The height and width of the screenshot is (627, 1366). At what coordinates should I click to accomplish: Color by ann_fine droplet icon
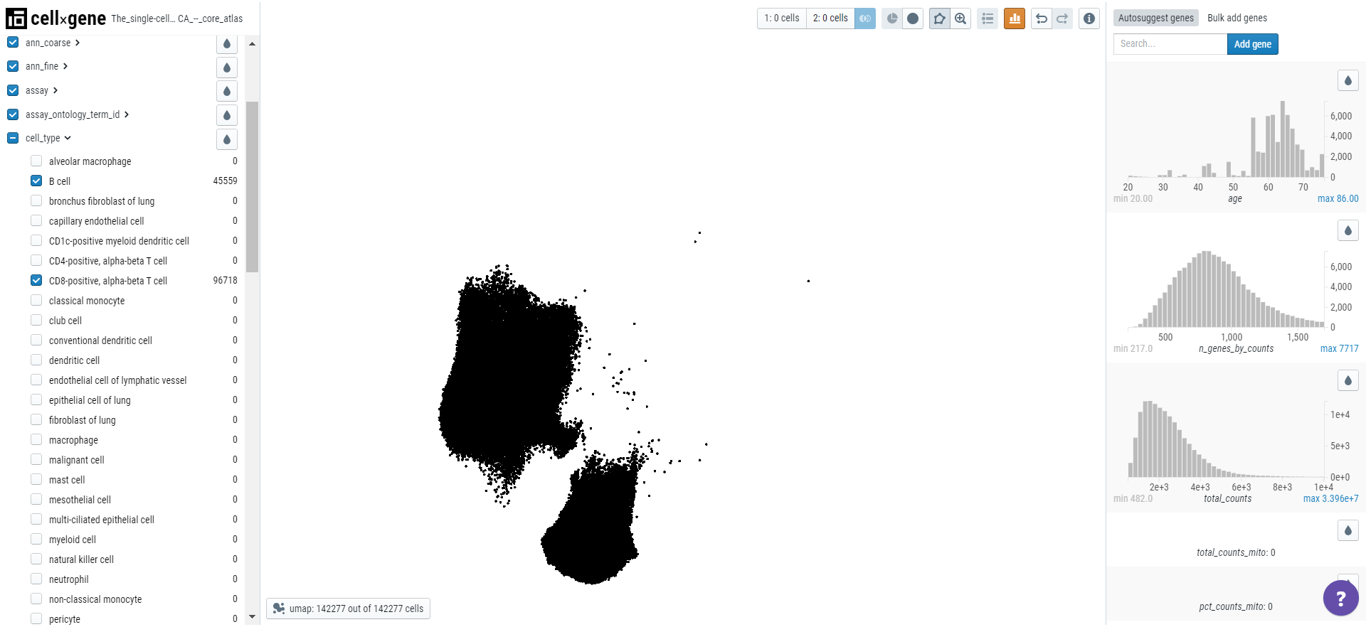coord(227,68)
